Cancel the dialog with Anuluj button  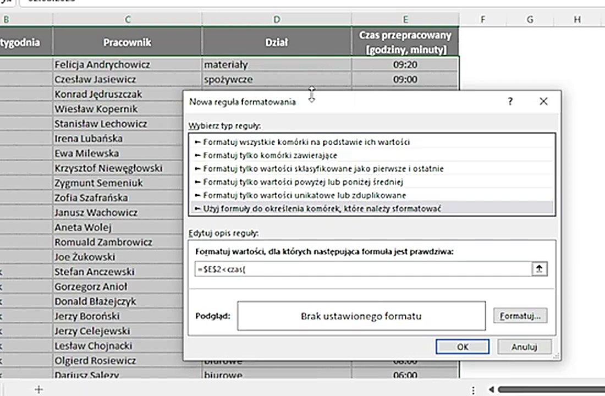click(x=524, y=346)
